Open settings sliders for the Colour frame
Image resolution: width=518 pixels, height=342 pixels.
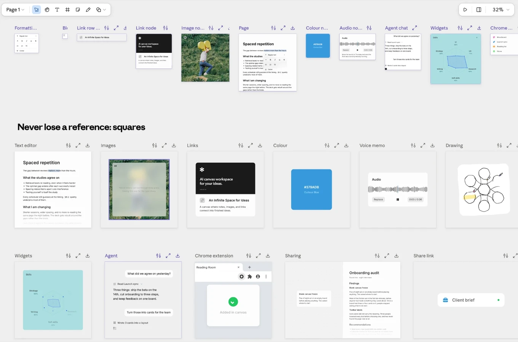click(x=327, y=145)
